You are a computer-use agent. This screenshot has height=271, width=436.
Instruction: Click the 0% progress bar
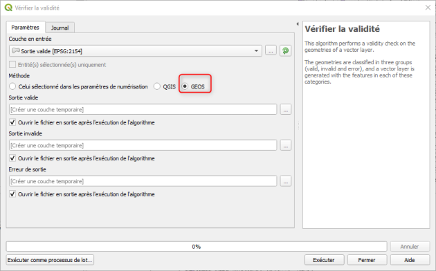click(x=197, y=246)
